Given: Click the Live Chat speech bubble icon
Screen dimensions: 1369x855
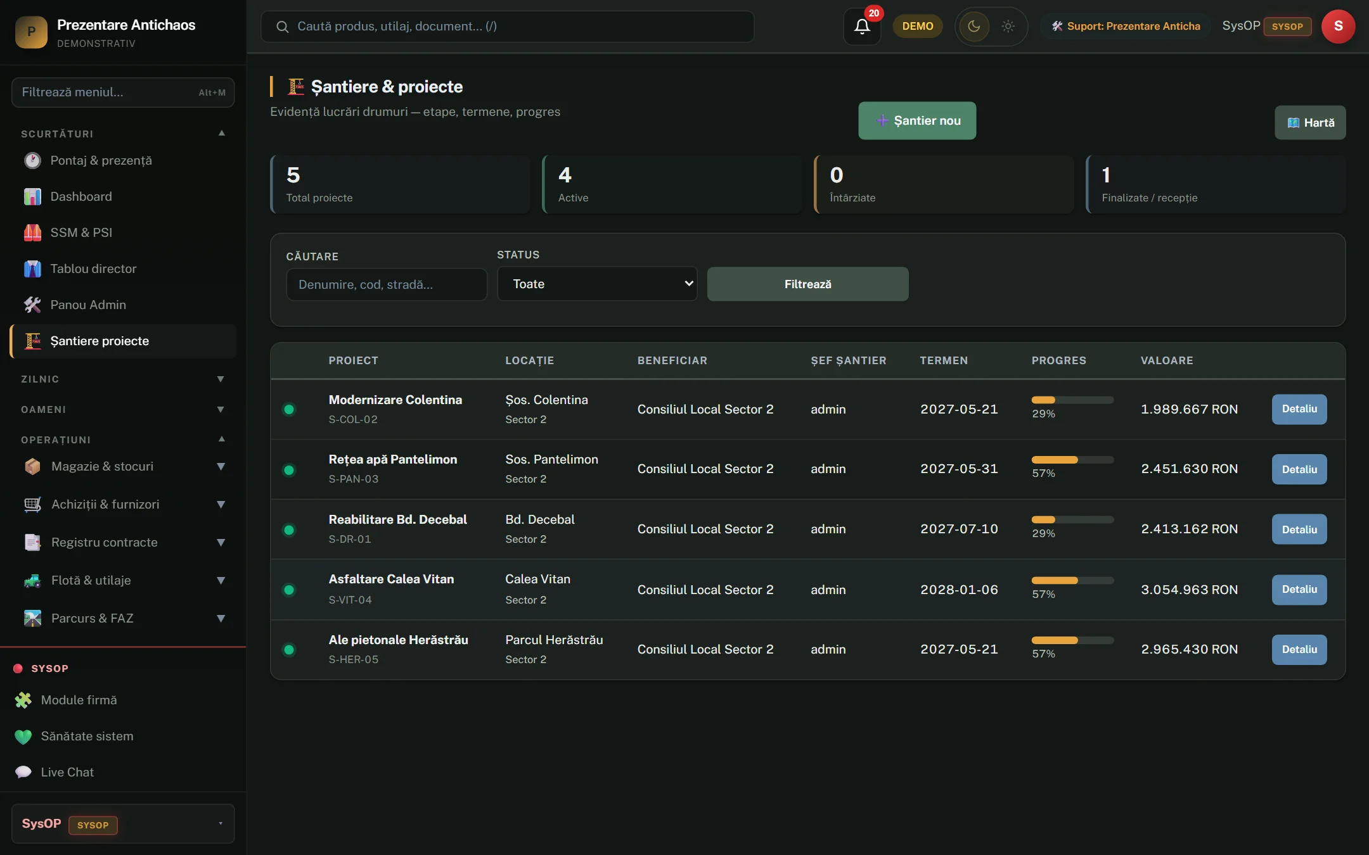Looking at the screenshot, I should pos(23,773).
